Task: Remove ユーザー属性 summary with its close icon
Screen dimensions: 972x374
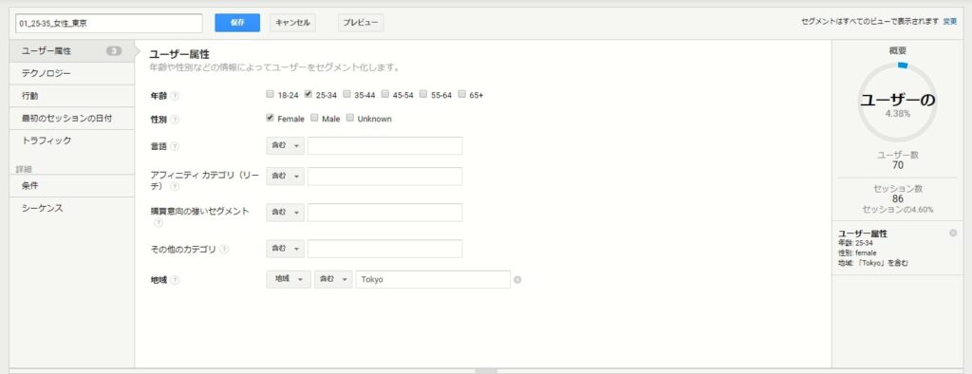Action: tap(953, 233)
